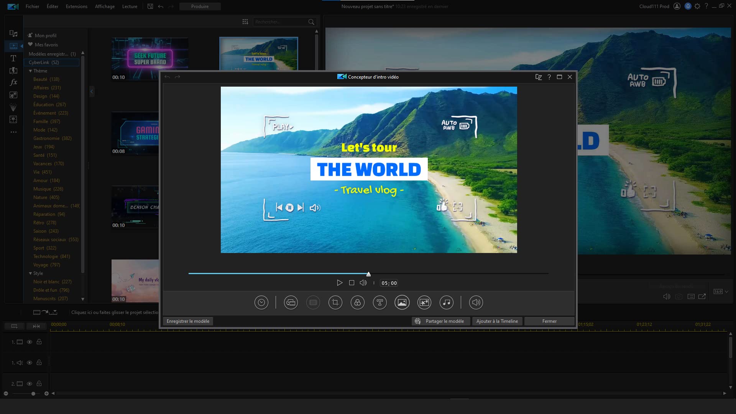Toggle visibility eye of audio track 1
736x414 pixels.
coord(30,363)
